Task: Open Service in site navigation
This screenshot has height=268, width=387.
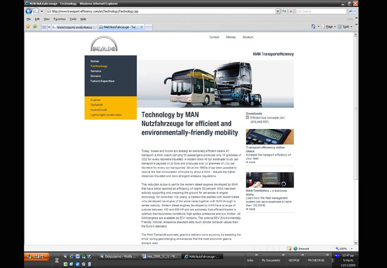Action: point(96,71)
